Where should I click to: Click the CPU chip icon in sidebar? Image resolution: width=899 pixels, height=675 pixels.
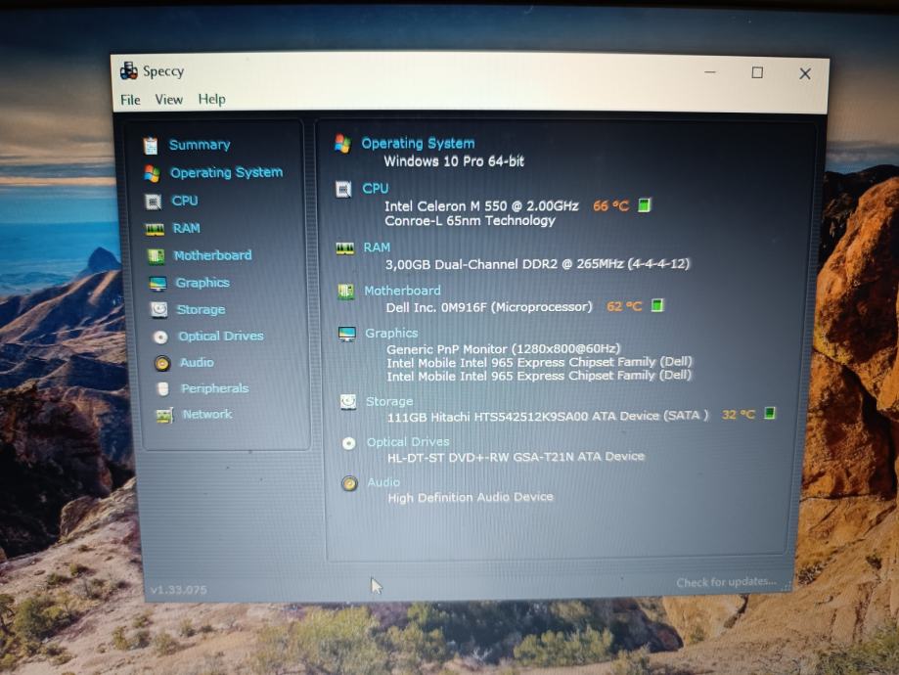[x=153, y=202]
